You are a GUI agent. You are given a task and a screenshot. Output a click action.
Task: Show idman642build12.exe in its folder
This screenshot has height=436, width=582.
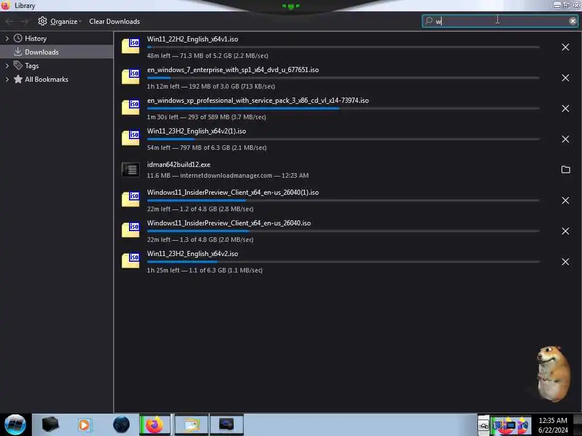pyautogui.click(x=566, y=169)
